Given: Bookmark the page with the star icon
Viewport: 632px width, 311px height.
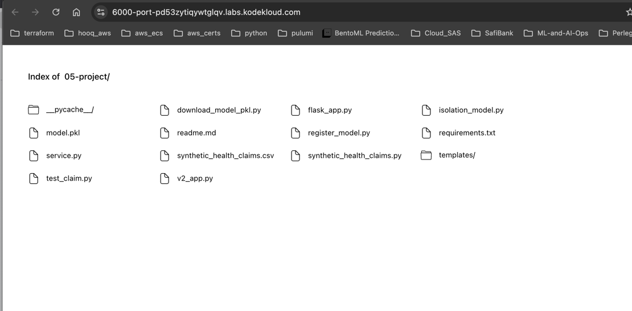Looking at the screenshot, I should [629, 12].
